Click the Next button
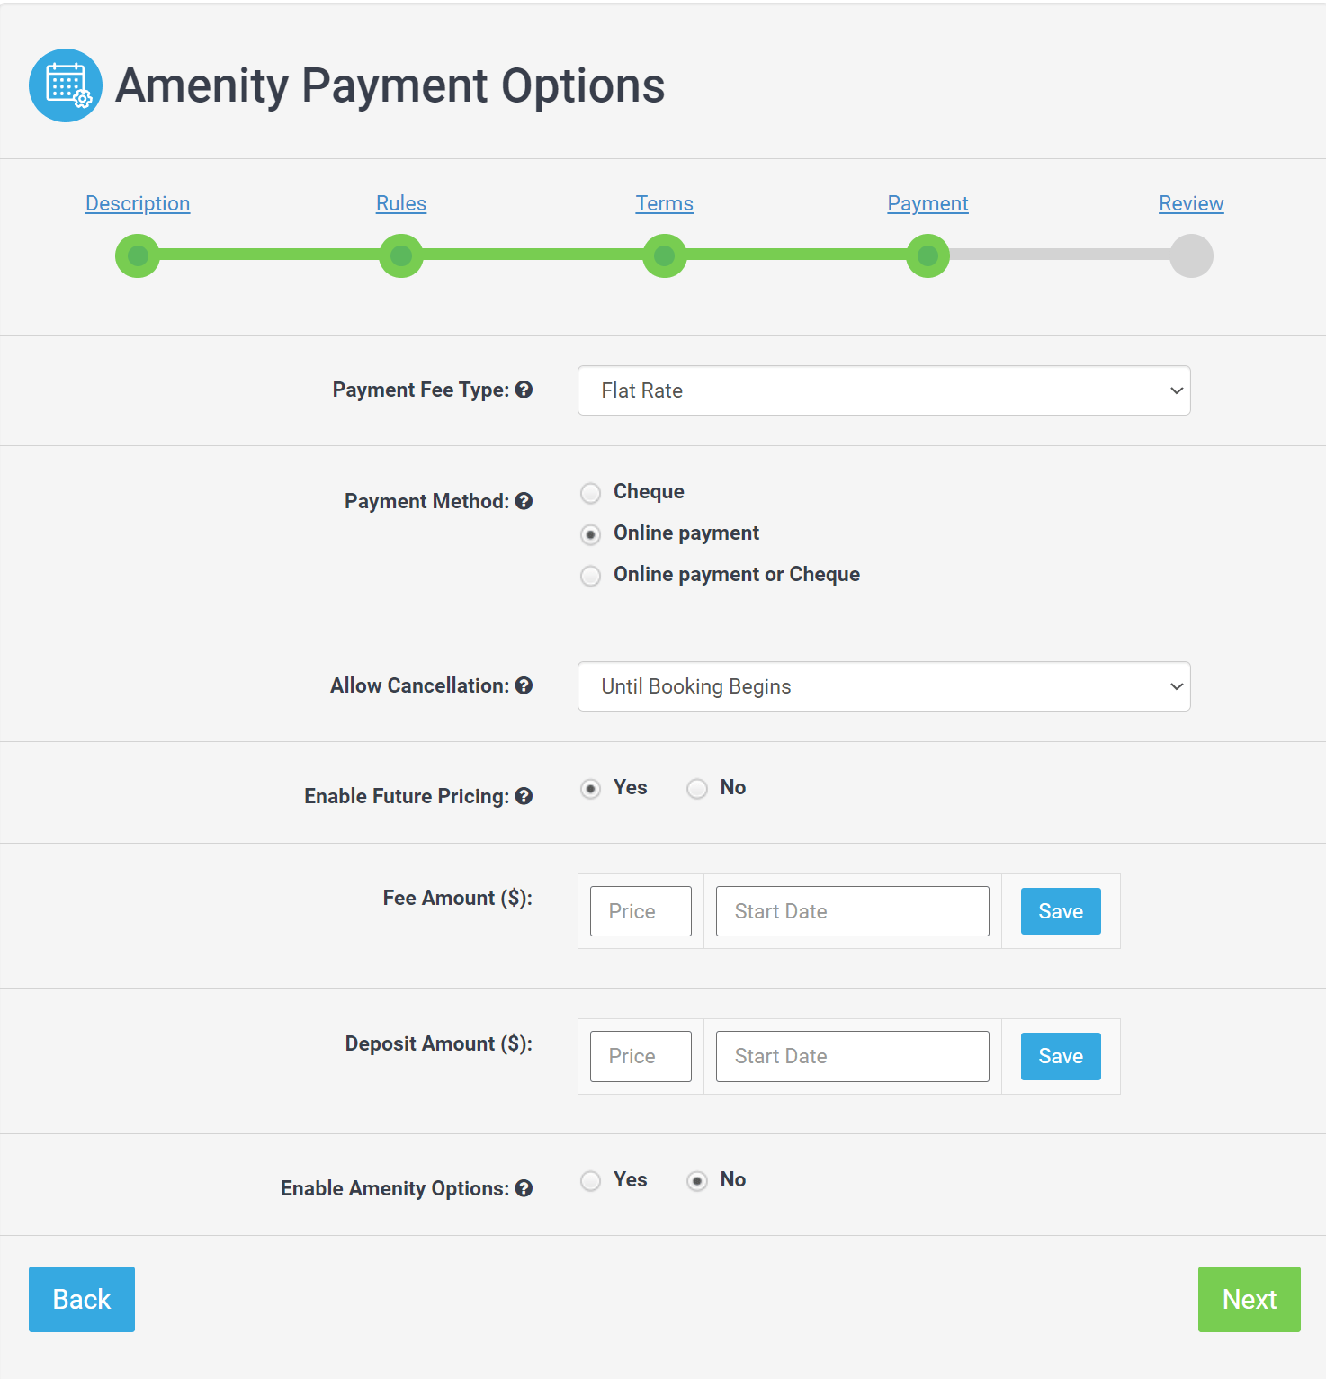Image resolution: width=1326 pixels, height=1379 pixels. tap(1249, 1299)
